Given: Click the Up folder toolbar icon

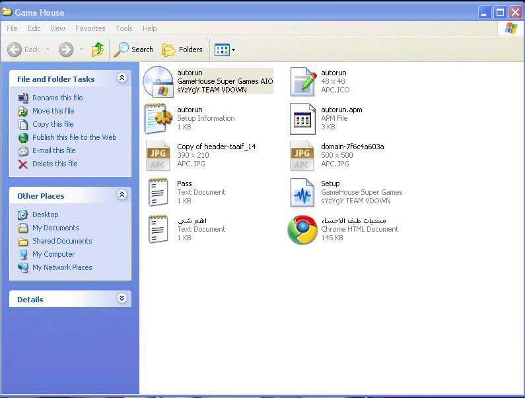Looking at the screenshot, I should point(98,50).
